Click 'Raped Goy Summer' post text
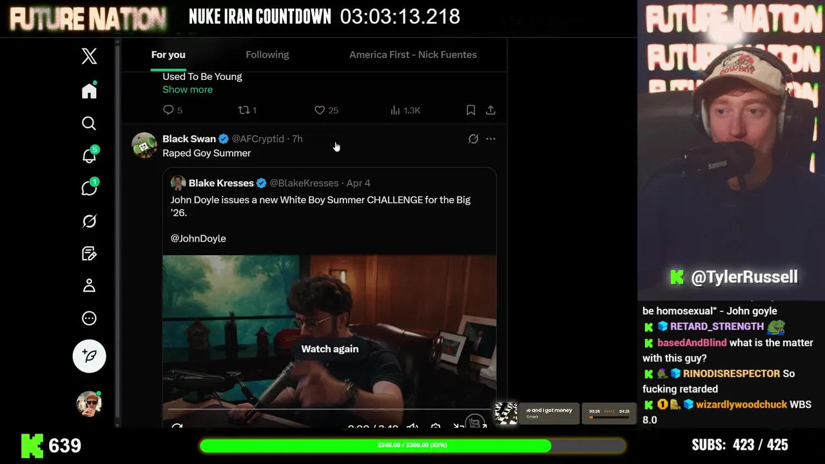 [206, 153]
